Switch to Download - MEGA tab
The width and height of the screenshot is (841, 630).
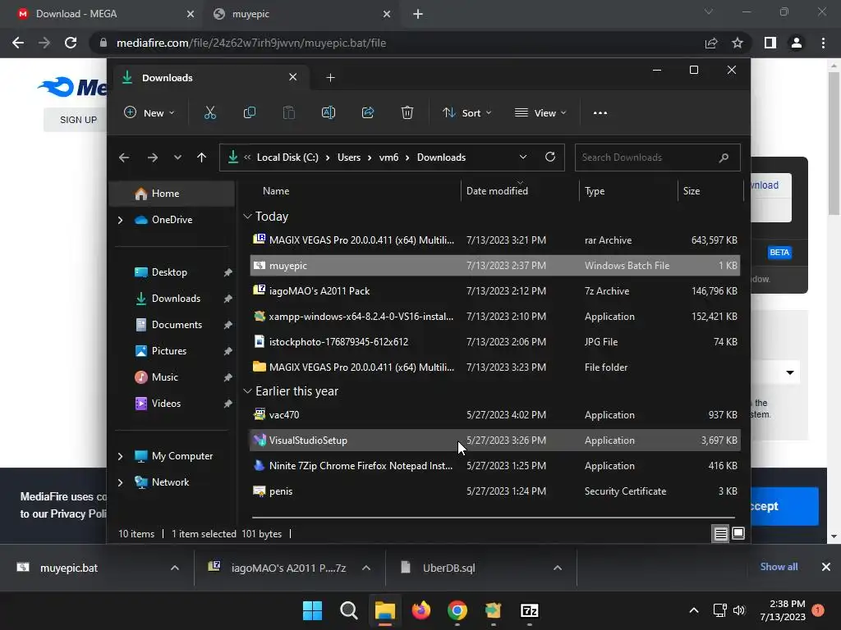(x=105, y=14)
